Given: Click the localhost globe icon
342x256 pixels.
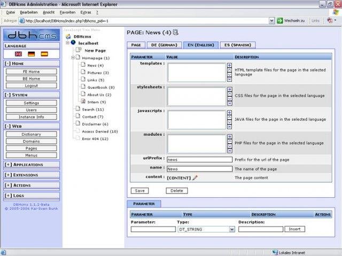Looking at the screenshot, I should [73, 43].
